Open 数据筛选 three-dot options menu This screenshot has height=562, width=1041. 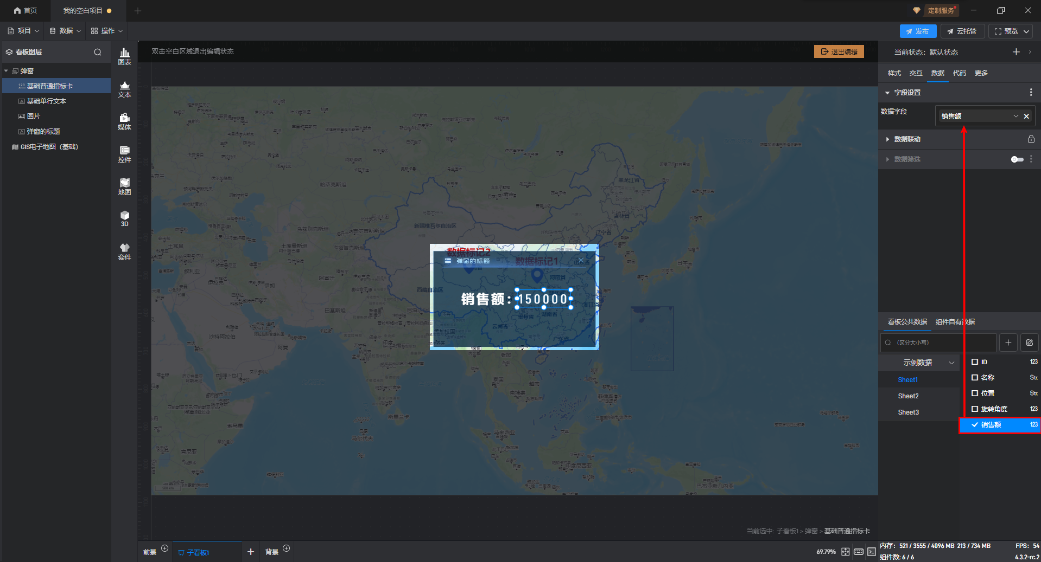coord(1031,159)
